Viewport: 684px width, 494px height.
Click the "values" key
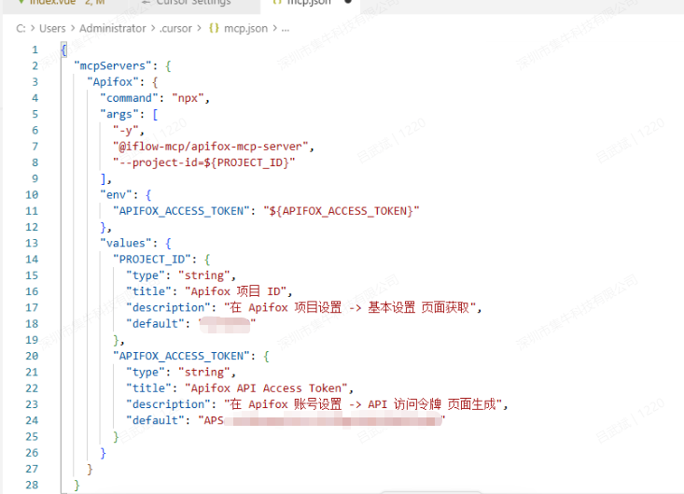pyautogui.click(x=126, y=243)
